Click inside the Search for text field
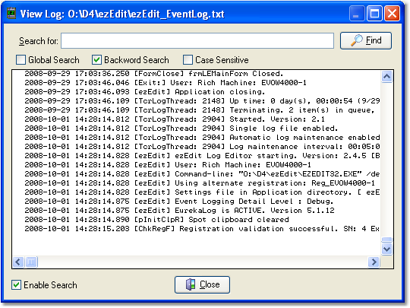 197,41
